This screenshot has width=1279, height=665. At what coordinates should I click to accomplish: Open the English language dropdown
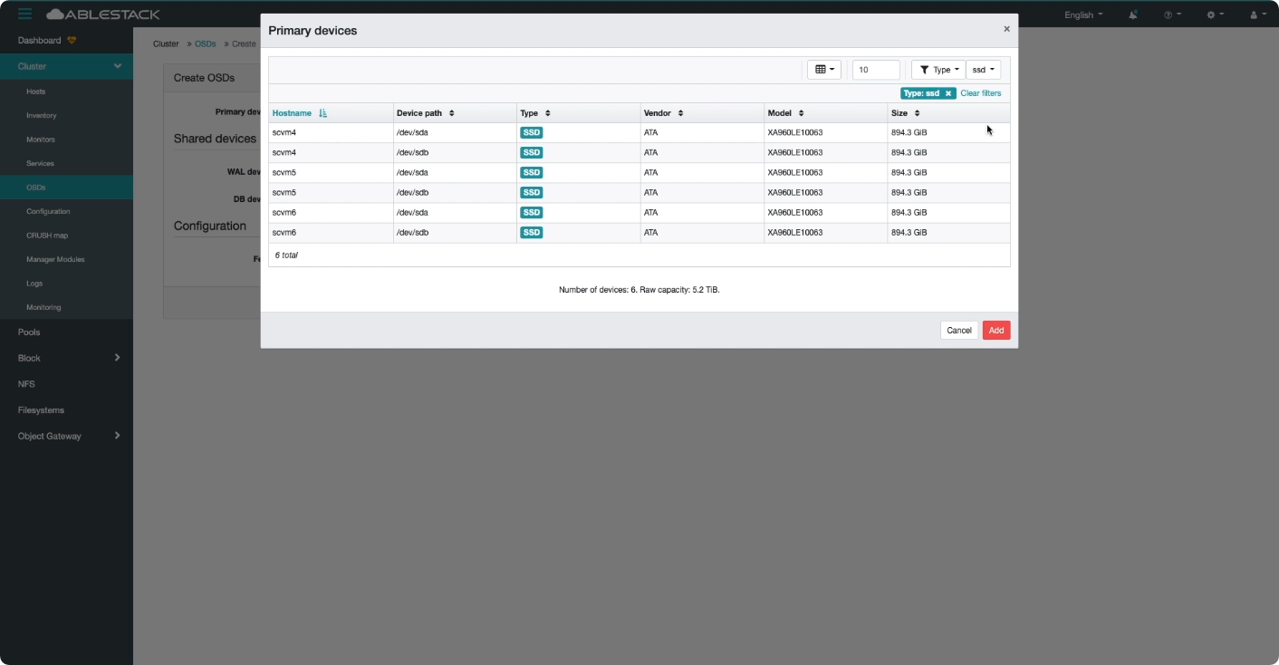[1083, 14]
